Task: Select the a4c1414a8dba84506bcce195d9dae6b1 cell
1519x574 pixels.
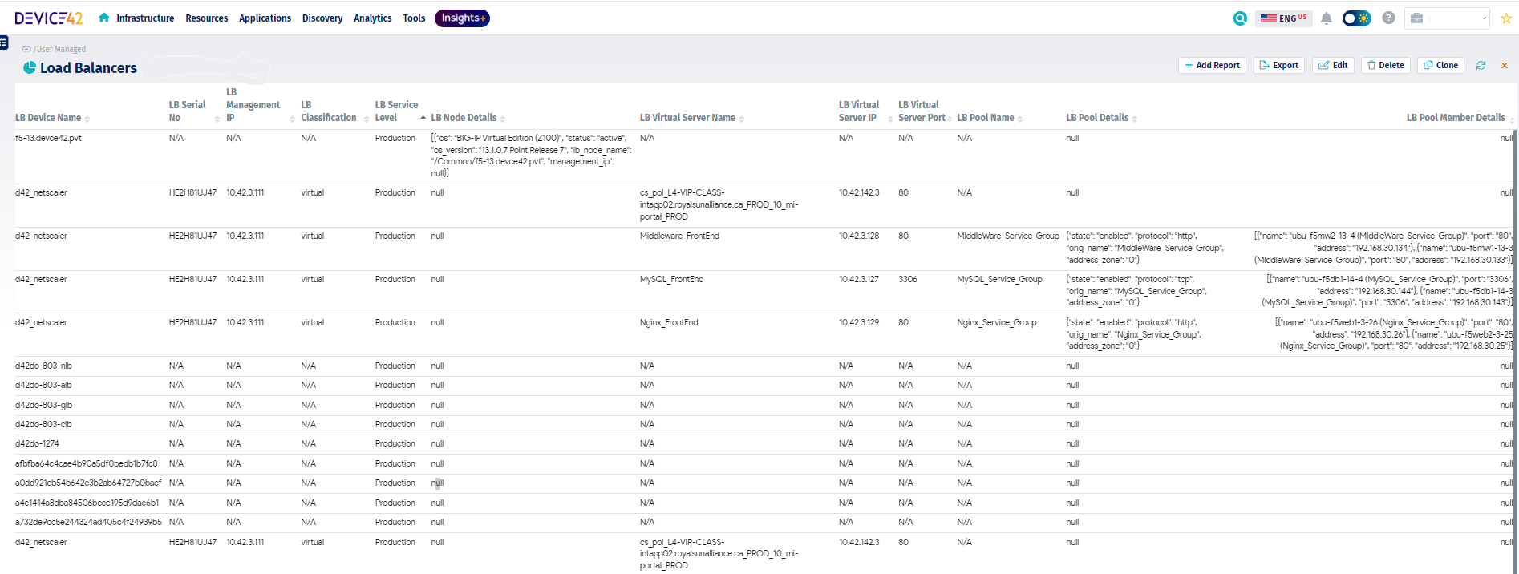Action: click(x=87, y=503)
